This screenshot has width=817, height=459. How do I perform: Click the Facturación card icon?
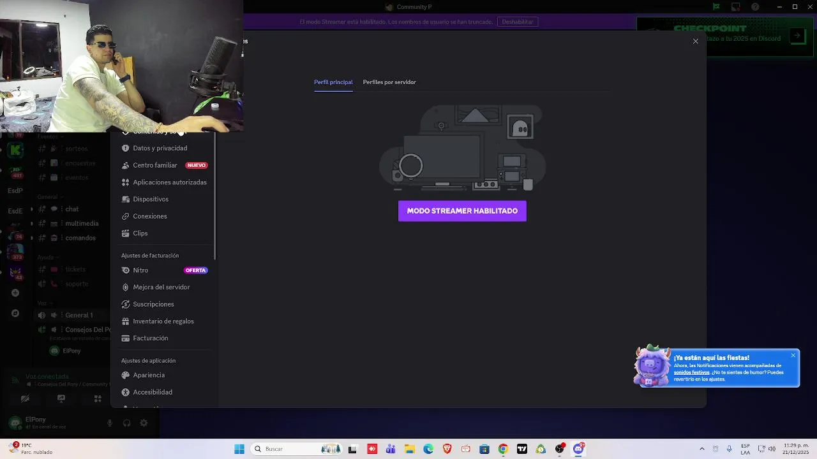pos(125,338)
